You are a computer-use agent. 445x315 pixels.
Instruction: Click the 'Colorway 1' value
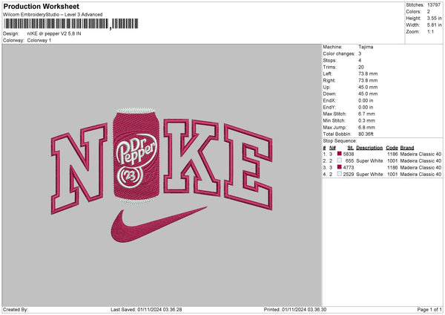(39, 40)
